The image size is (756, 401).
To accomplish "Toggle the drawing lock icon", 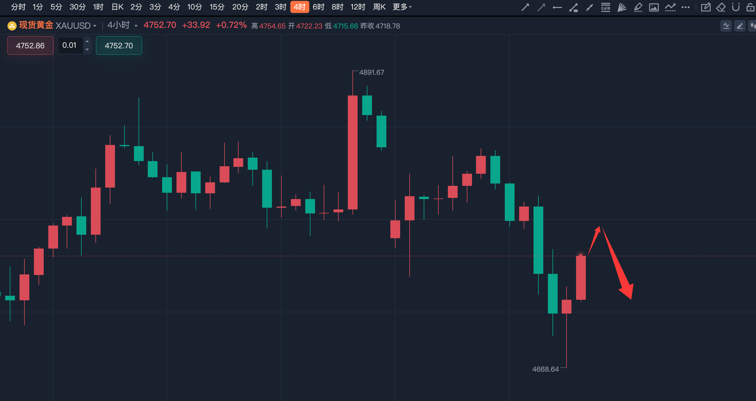I will [751, 7].
